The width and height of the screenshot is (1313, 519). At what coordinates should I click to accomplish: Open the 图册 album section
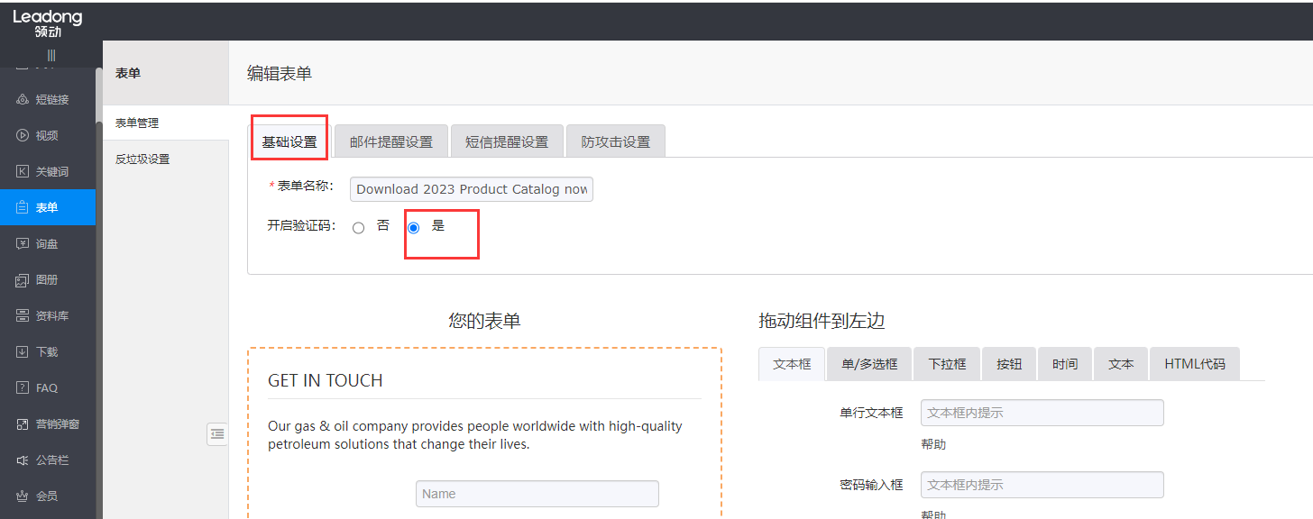(46, 279)
